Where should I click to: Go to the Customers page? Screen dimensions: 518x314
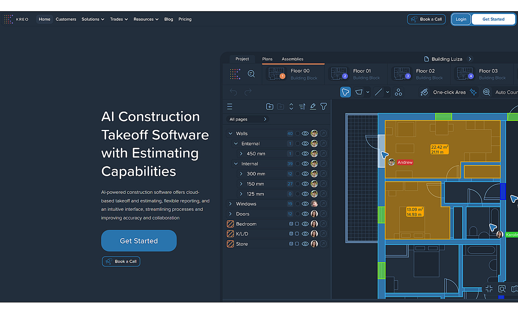coord(66,19)
